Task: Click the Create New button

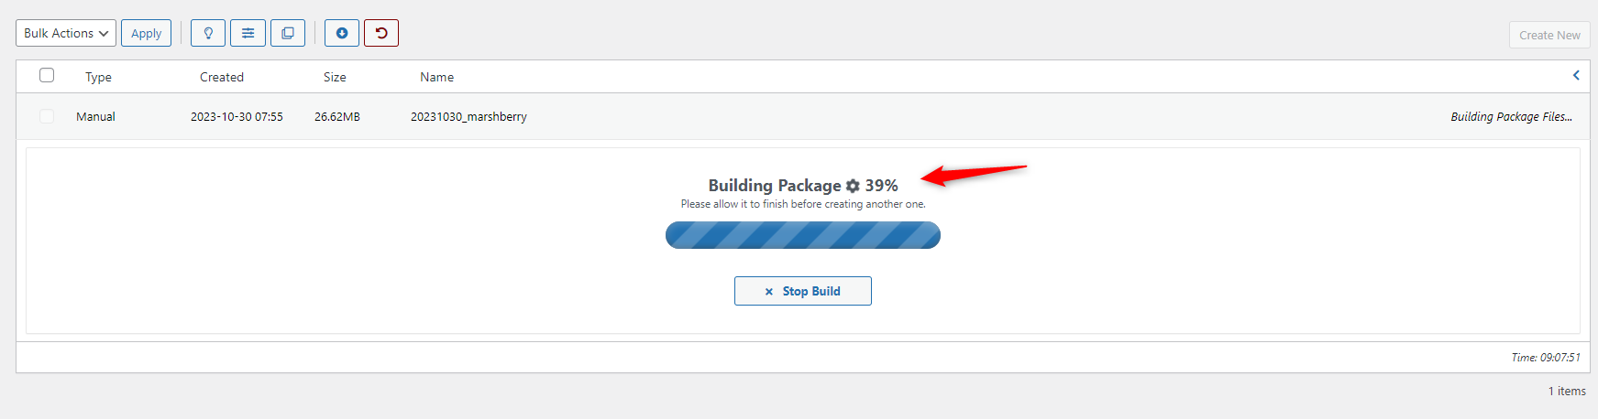Action: (1549, 35)
